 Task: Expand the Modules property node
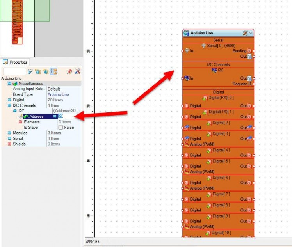9,133
